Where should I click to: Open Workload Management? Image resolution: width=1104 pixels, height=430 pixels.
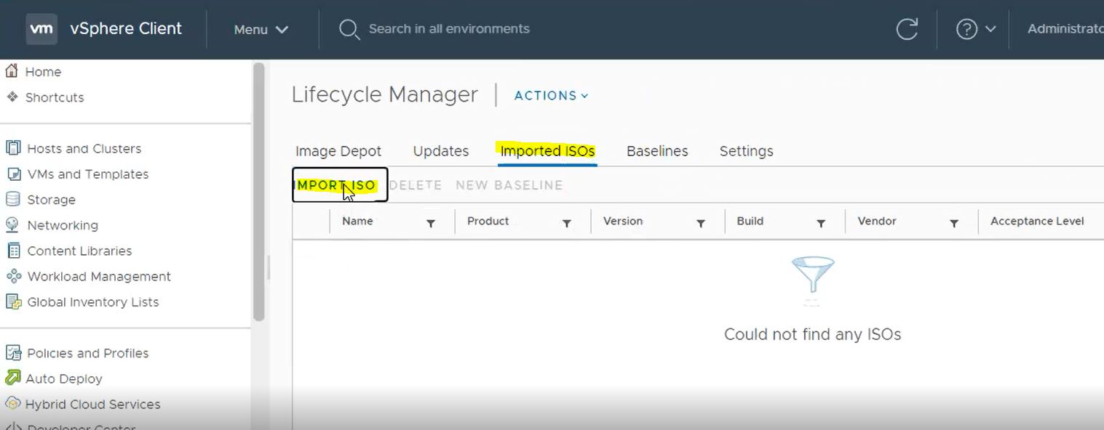pos(99,277)
